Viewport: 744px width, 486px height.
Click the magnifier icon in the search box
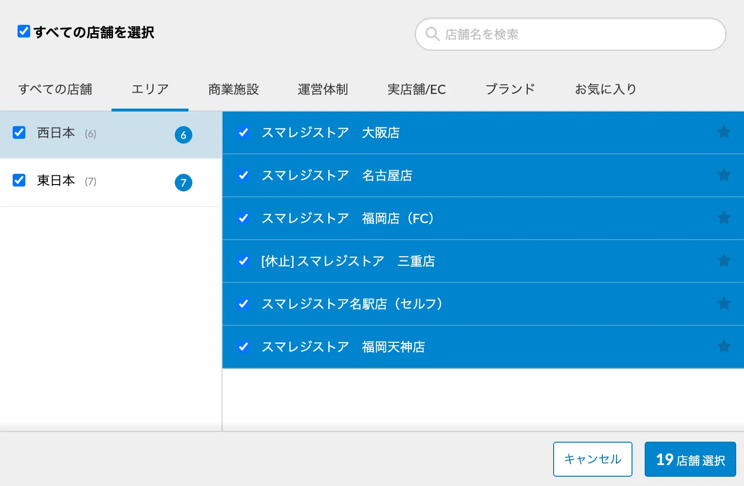432,34
